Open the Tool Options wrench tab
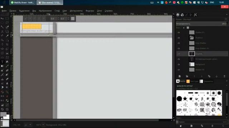 click(195, 15)
